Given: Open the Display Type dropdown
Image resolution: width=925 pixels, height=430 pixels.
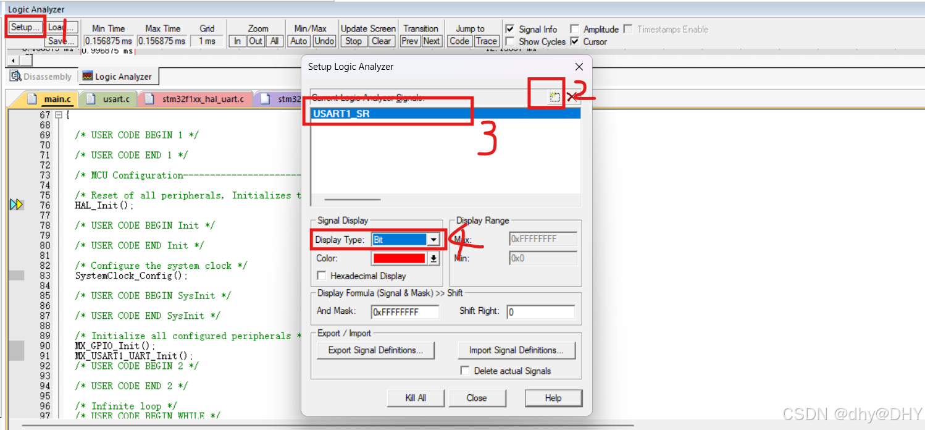Looking at the screenshot, I should pyautogui.click(x=433, y=240).
